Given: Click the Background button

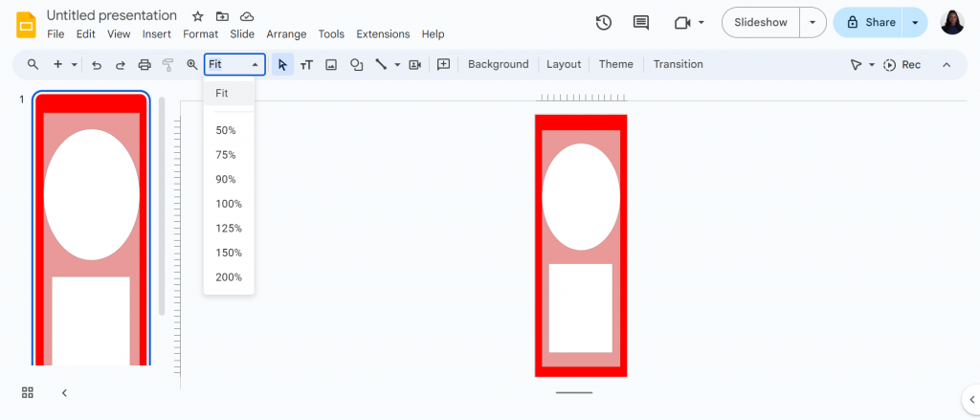Looking at the screenshot, I should tap(498, 64).
